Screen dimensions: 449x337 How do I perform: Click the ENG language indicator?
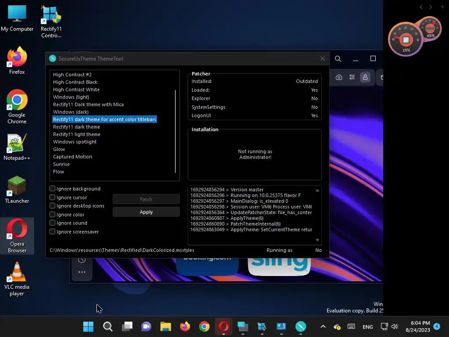tap(368, 326)
